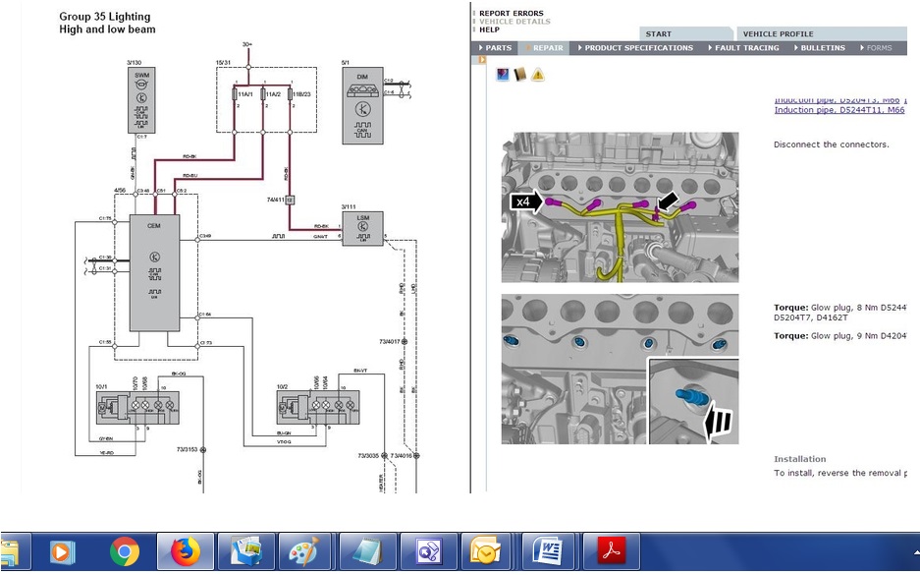Open the Fault Tracing menu
This screenshot has height=575, width=920.
point(743,47)
